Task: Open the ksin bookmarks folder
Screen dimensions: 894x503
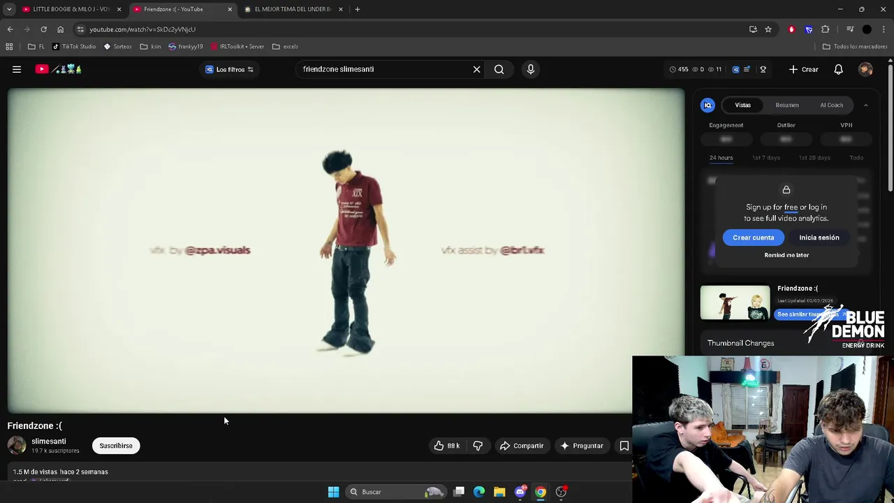Action: tap(150, 46)
